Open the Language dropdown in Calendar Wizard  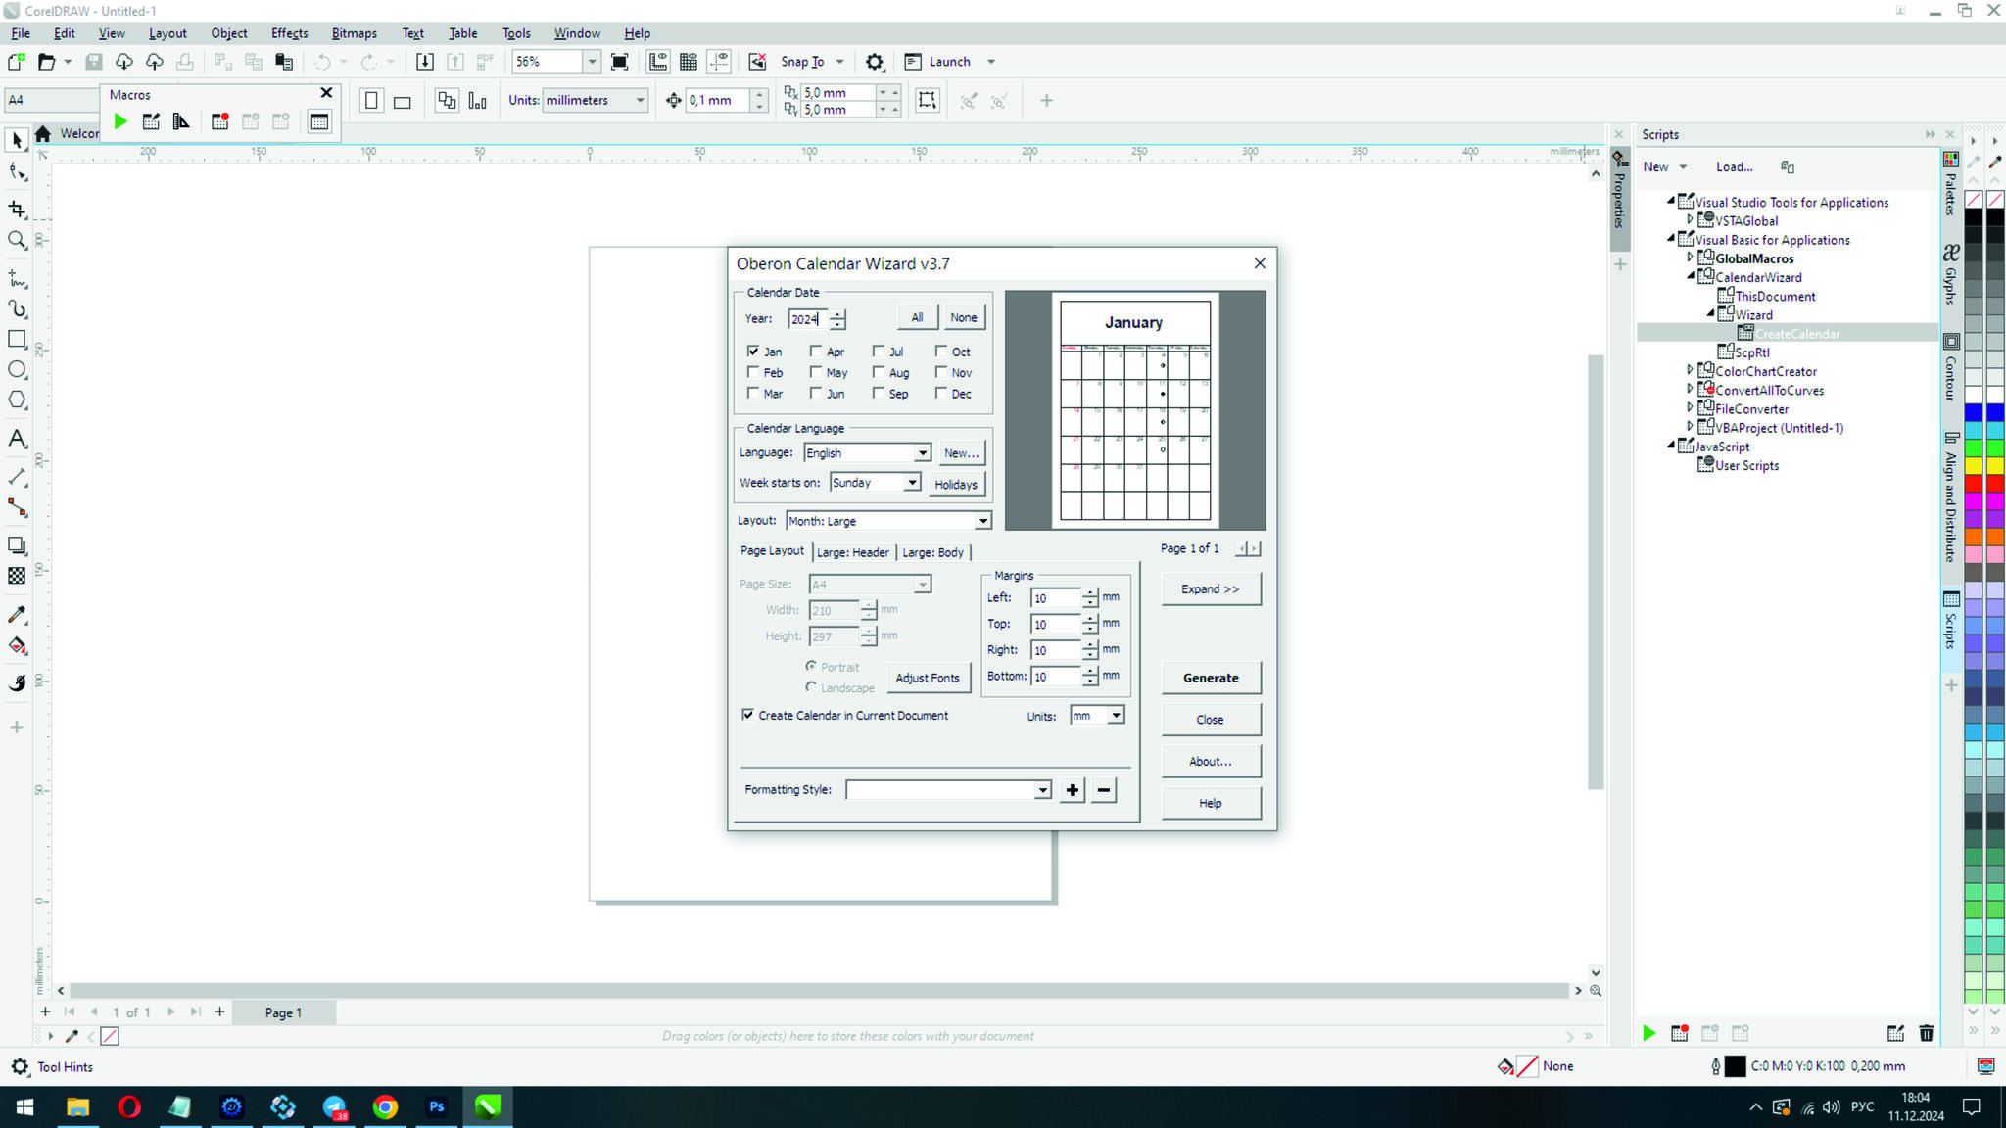(922, 452)
